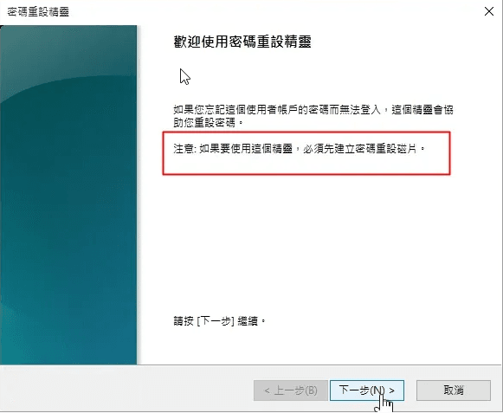This screenshot has height=413, width=503.
Task: Click the 注意: label in red box
Action: point(184,149)
